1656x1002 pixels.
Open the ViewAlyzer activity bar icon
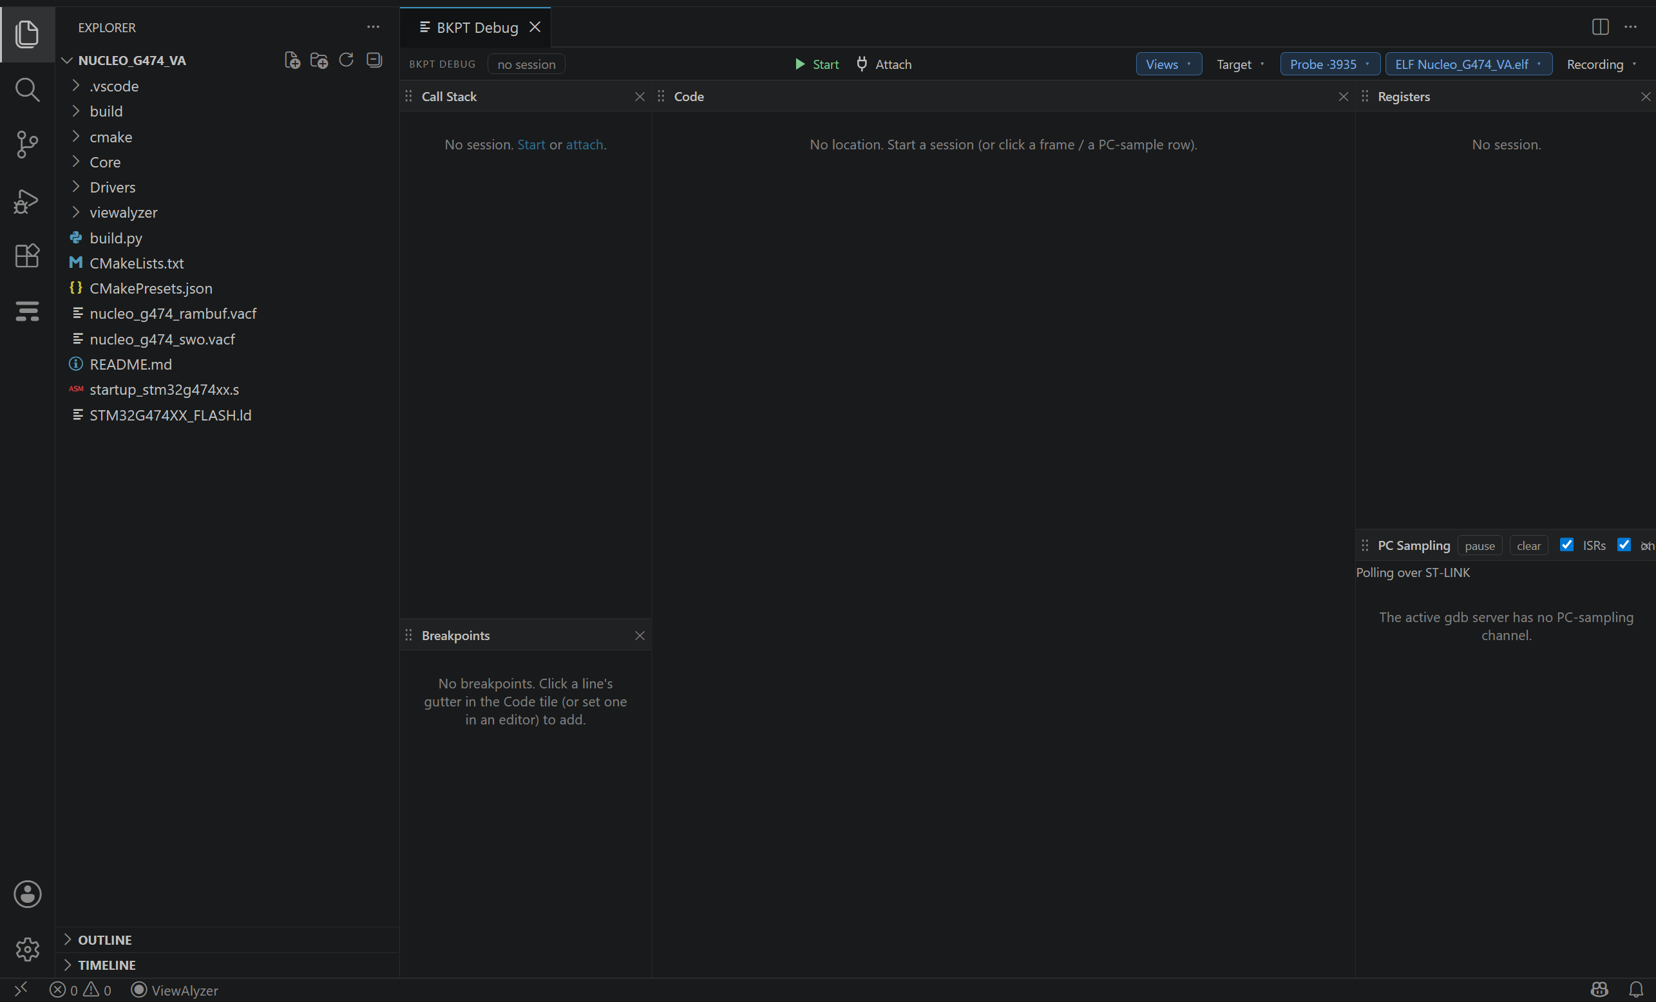coord(27,311)
